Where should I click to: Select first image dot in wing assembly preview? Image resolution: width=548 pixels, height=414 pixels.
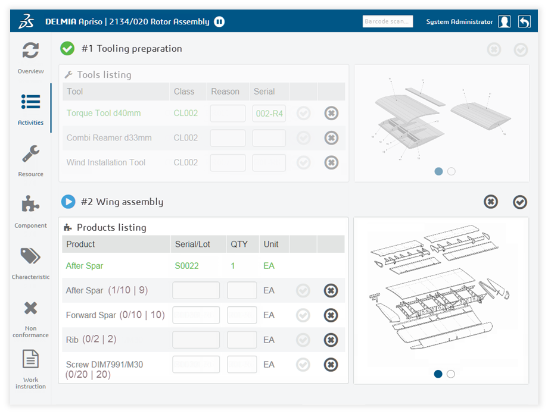pyautogui.click(x=438, y=374)
